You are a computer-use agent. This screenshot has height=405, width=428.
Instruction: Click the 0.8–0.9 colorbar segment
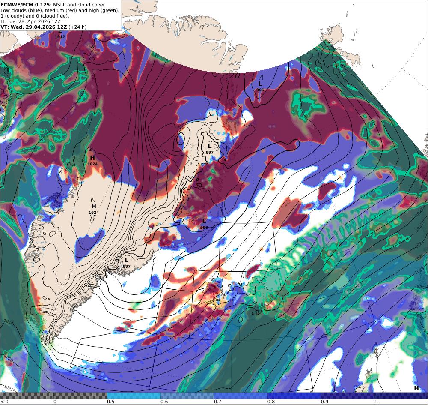click(x=294, y=396)
